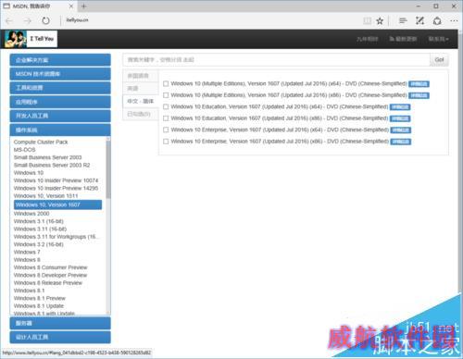Screen dimensions: 463x359
Task: Select the 中文 - 简体 tab
Action: pyautogui.click(x=141, y=101)
